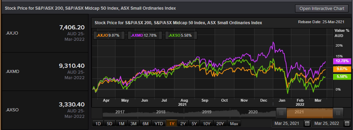The width and height of the screenshot is (353, 130).
Task: Click the orange 9.07% axis label
Action: point(342,69)
